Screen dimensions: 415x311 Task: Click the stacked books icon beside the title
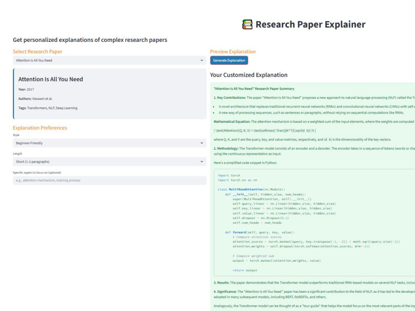pos(247,24)
